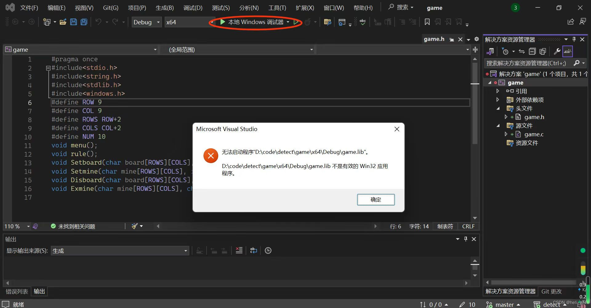Viewport: 591px width, 308px height.
Task: Click Show All Files icon in Solution Explorer
Action: coord(543,51)
